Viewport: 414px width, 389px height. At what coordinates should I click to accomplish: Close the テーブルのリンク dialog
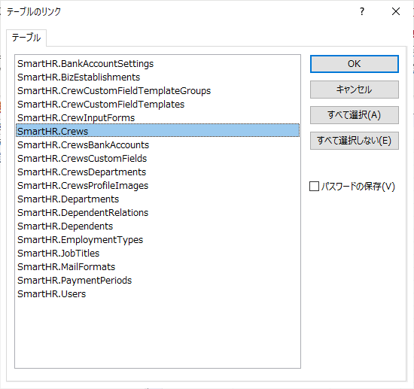tap(396, 11)
